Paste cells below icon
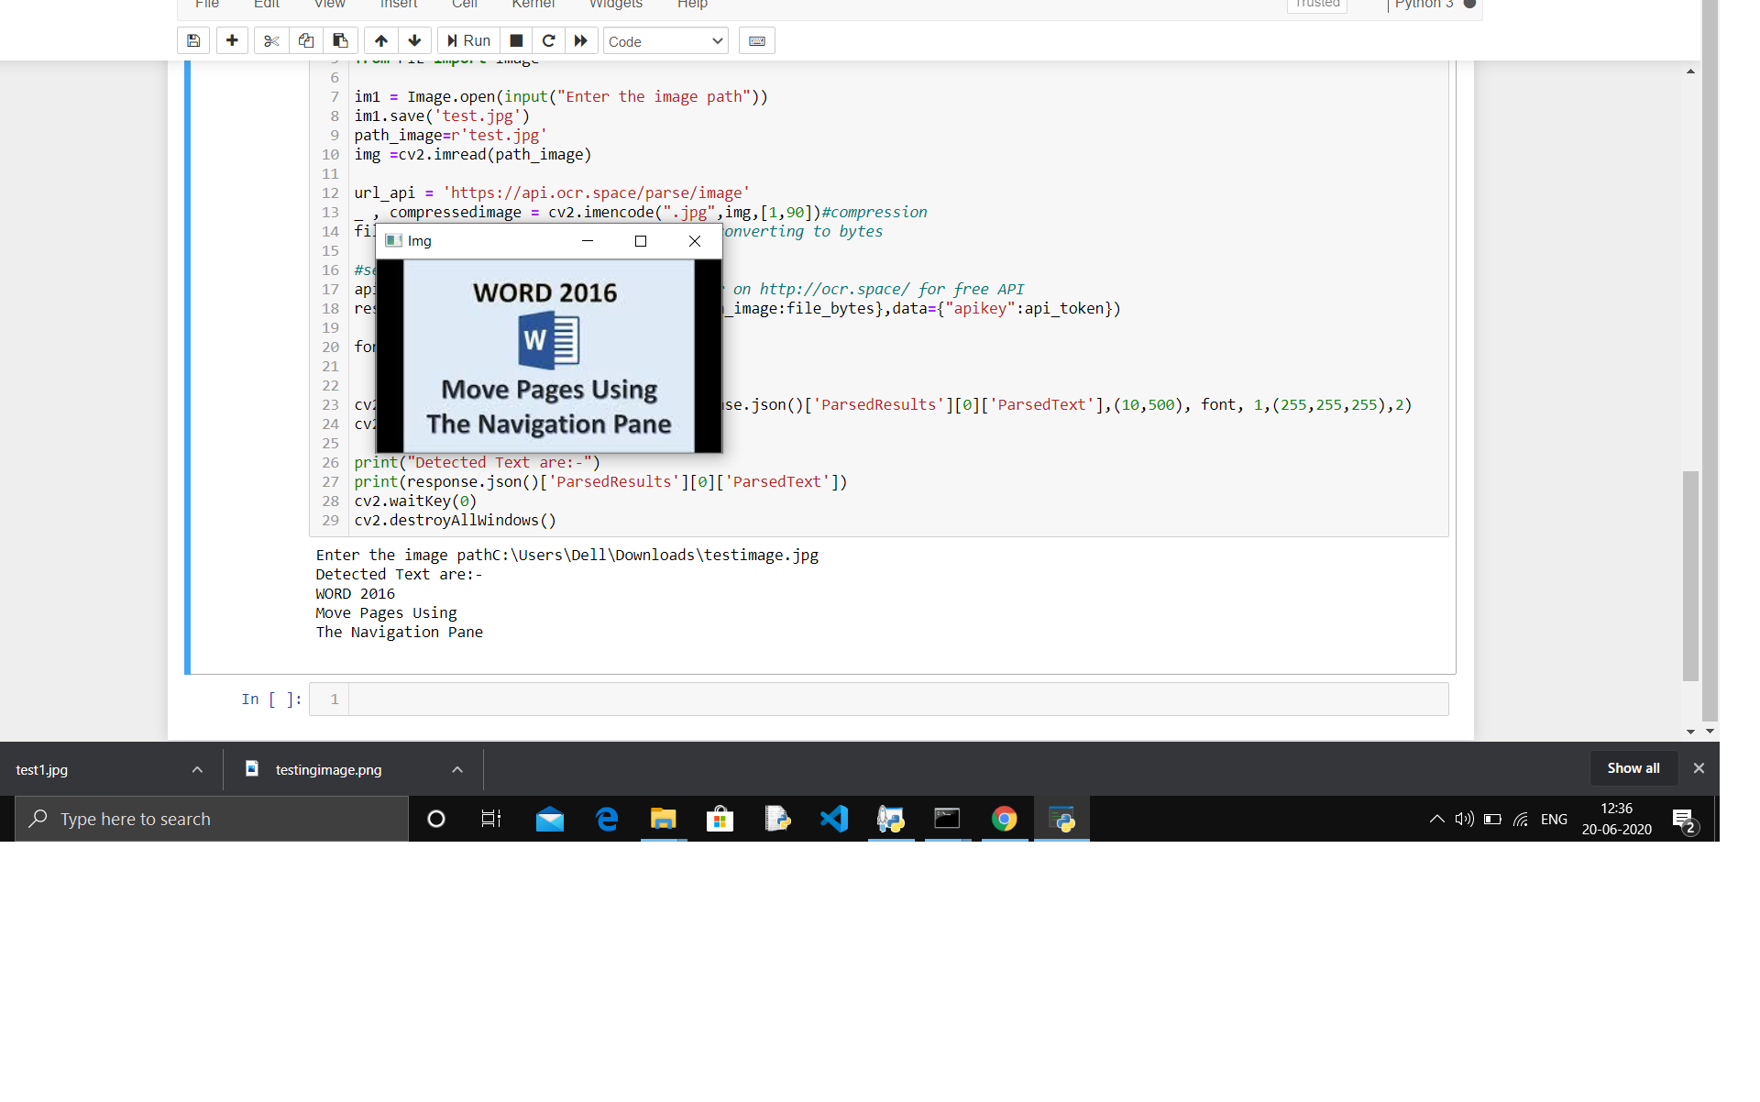The height and width of the screenshot is (1102, 1760). pos(340,41)
